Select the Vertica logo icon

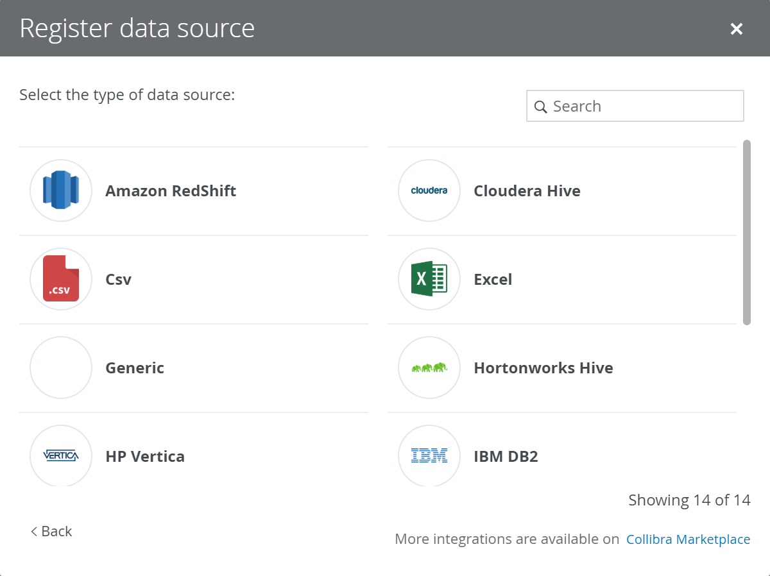(61, 456)
